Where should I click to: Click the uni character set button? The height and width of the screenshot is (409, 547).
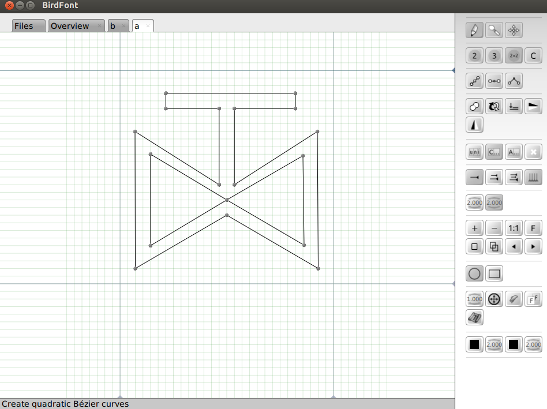tap(474, 152)
